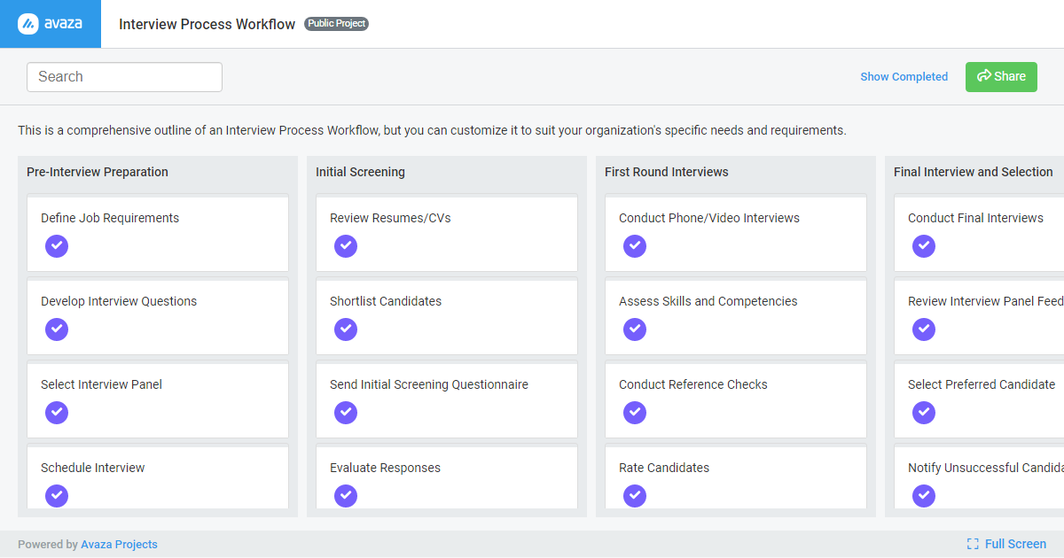This screenshot has width=1064, height=558.
Task: Click the checkmark icon on Conduct Final Interviews
Action: (924, 246)
